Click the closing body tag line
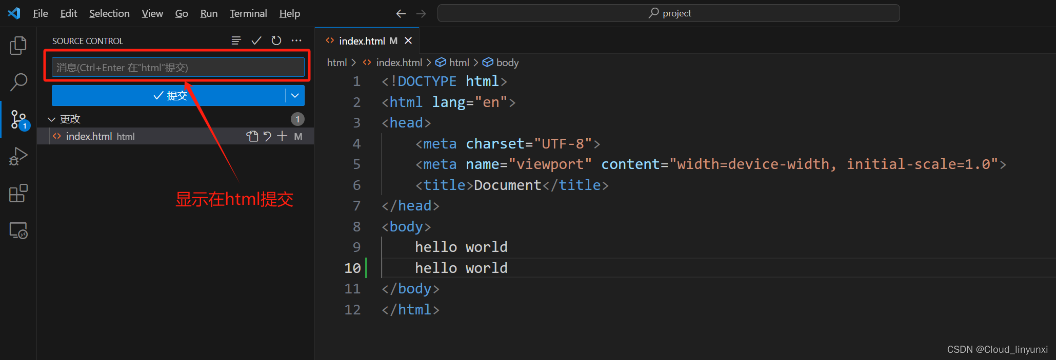The width and height of the screenshot is (1056, 360). 410,289
